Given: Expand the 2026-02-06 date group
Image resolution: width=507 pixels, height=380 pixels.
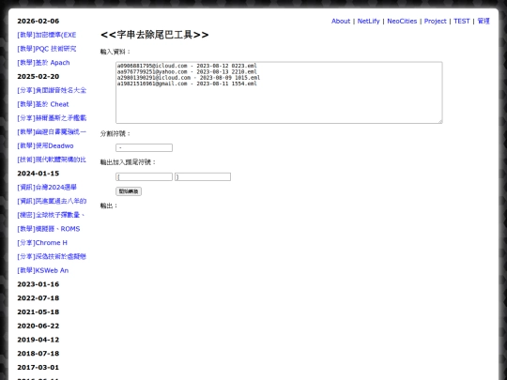Looking at the screenshot, I should [38, 21].
